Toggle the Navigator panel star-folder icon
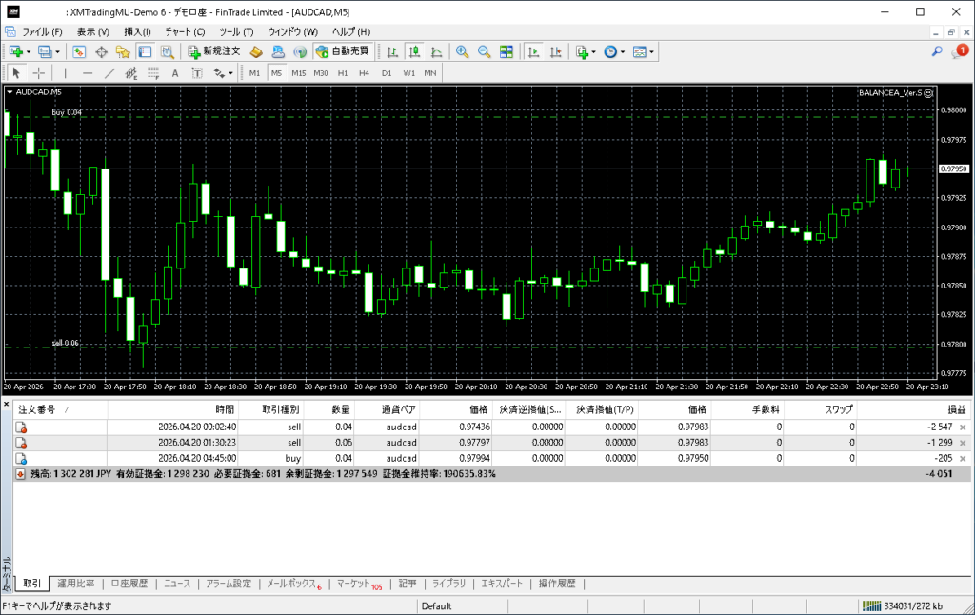Viewport: 975px width, 615px height. [x=123, y=51]
